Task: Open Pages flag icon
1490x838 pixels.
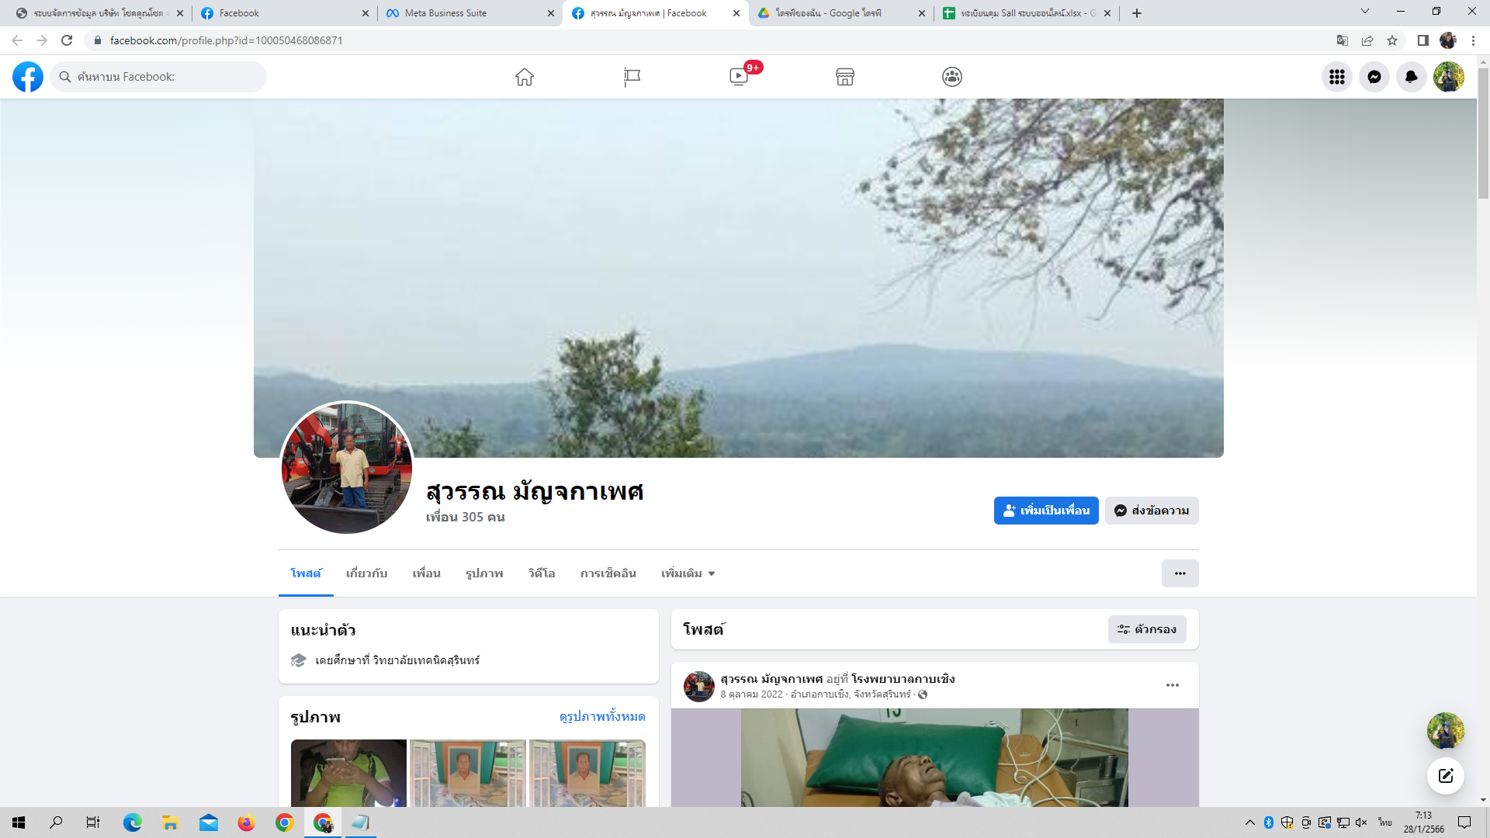Action: pos(632,77)
